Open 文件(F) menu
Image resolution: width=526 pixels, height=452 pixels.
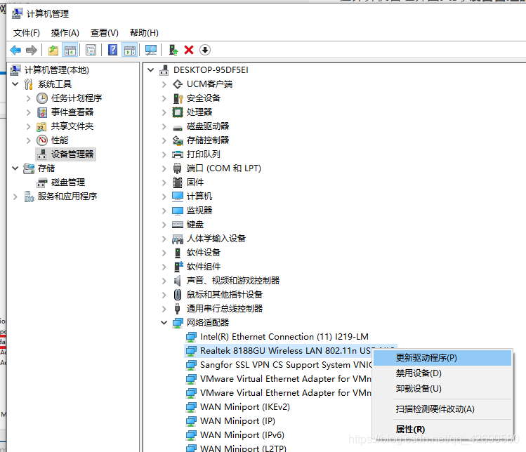(27, 33)
